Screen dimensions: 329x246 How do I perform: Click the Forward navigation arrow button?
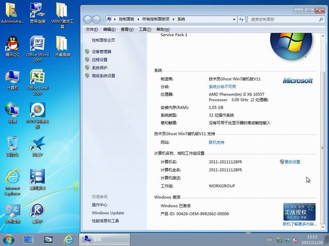click(x=96, y=19)
